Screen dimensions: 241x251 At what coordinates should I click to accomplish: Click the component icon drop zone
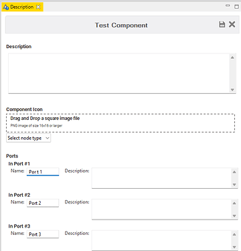pyautogui.click(x=120, y=122)
